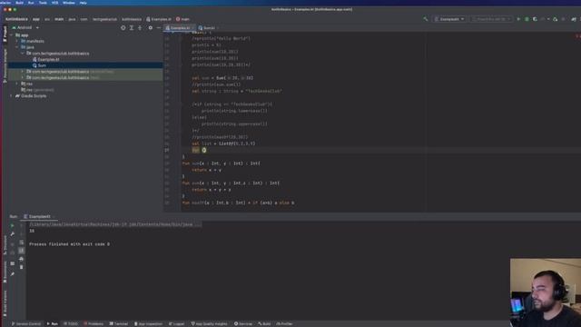Screen dimensions: 581x327
Task: Expand Gradle Scripts node
Action: point(11,96)
